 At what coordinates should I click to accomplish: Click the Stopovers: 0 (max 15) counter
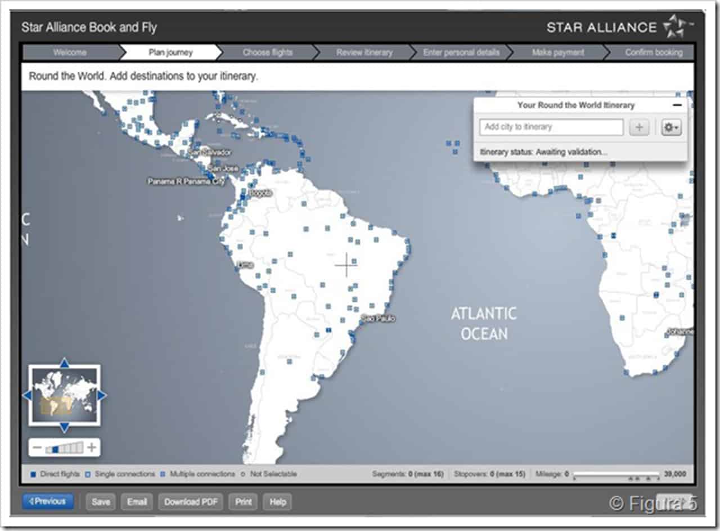point(489,474)
